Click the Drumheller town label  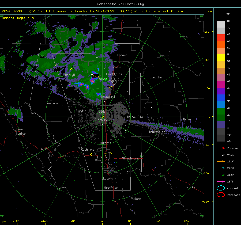(157, 132)
